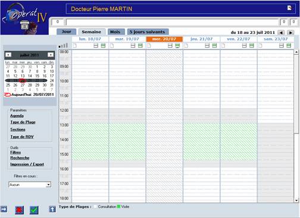
Task: Click the agenda scrollbar down arrow
Action: click(296, 200)
